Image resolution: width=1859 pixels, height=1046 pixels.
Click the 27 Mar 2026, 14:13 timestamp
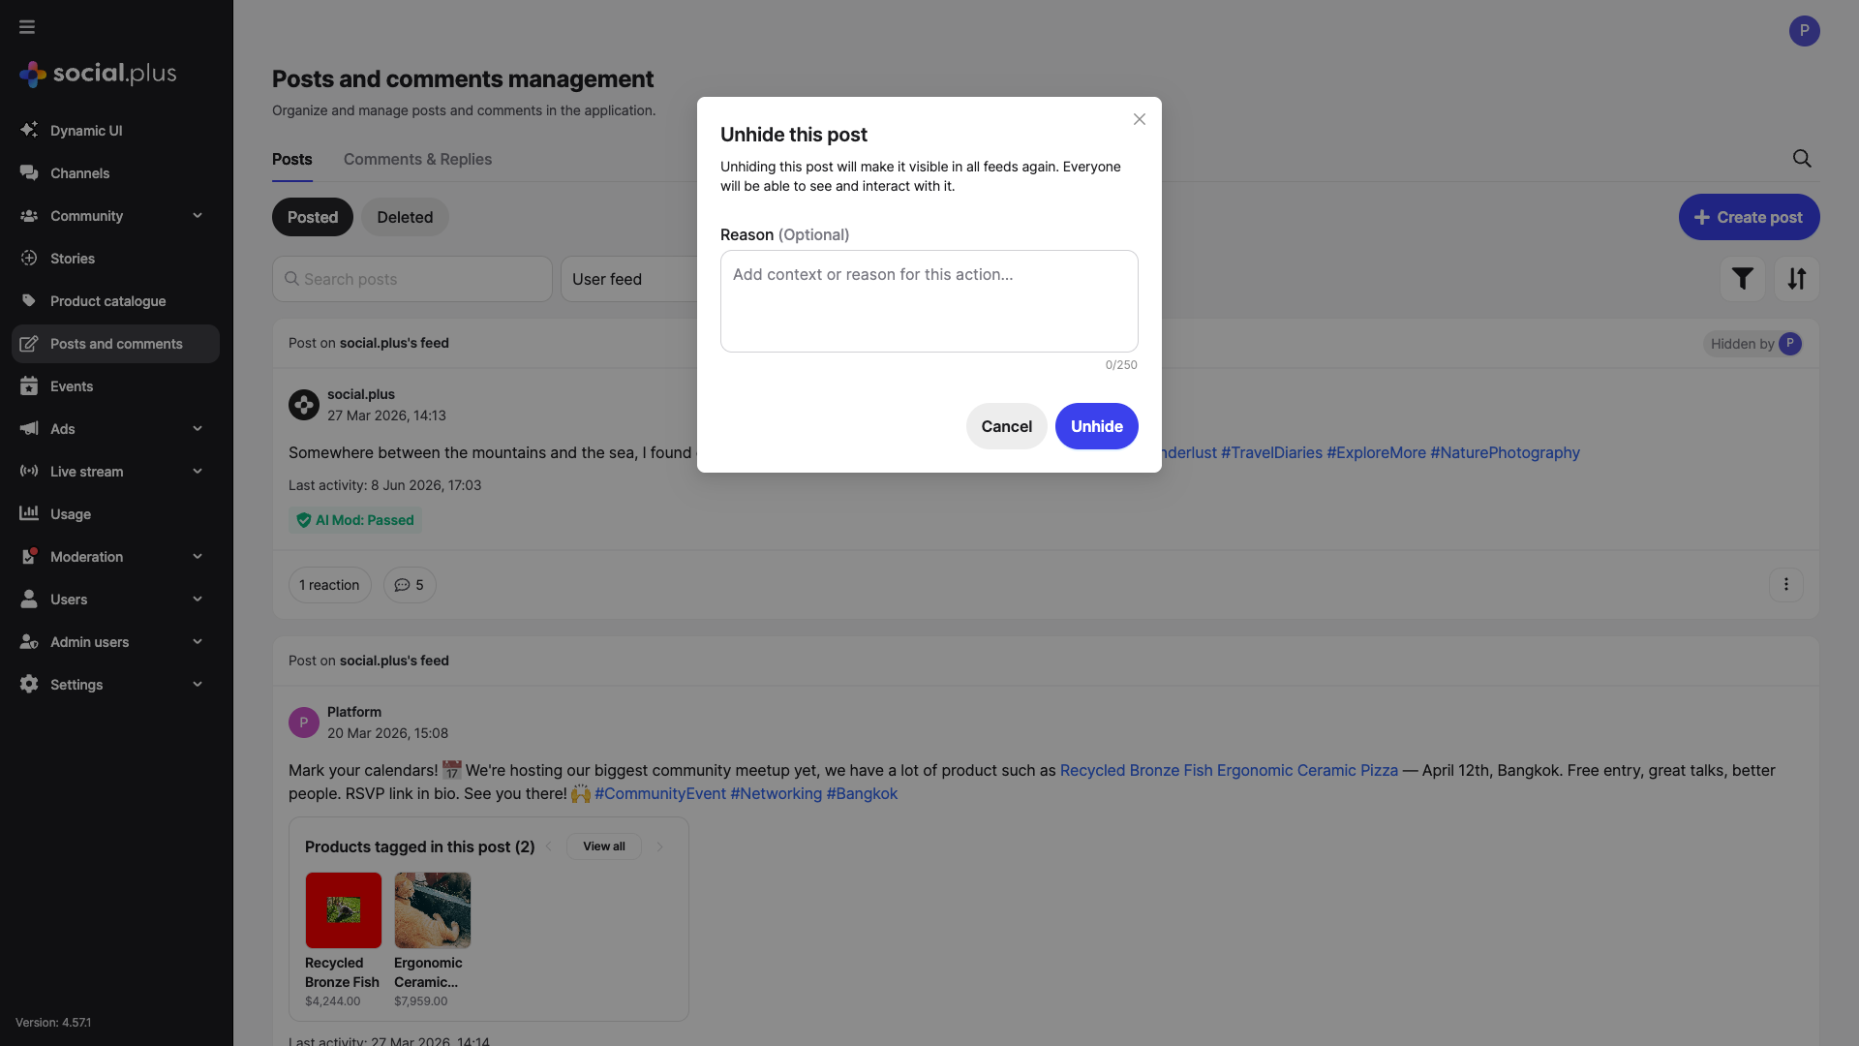coord(386,415)
